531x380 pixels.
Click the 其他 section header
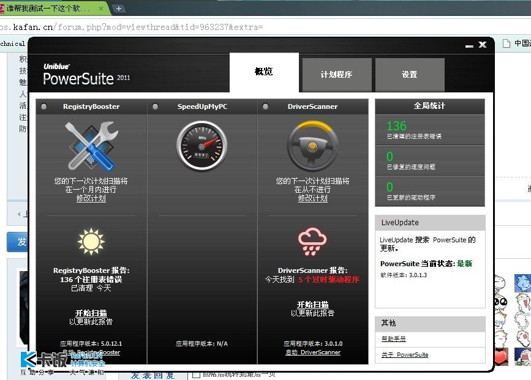coord(430,323)
